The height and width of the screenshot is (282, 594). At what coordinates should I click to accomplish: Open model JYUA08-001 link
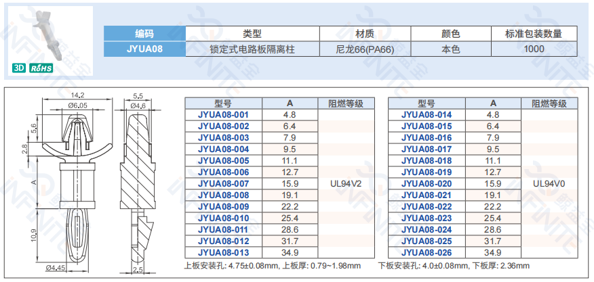pos(223,115)
